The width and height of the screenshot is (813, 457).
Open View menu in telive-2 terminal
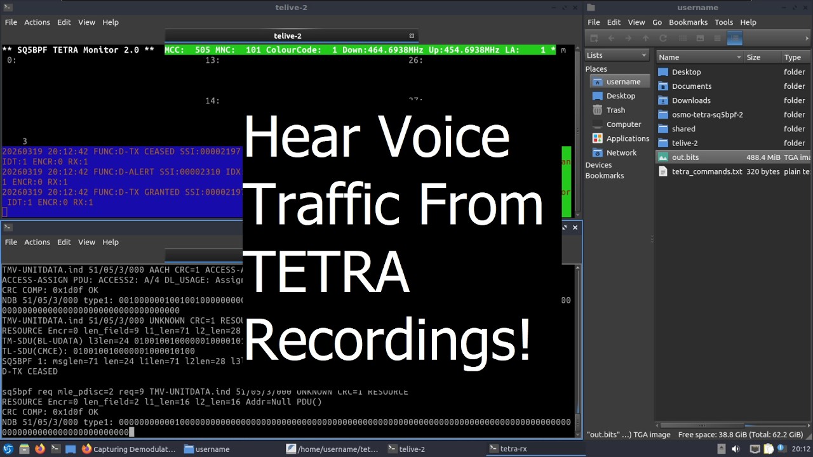click(86, 22)
